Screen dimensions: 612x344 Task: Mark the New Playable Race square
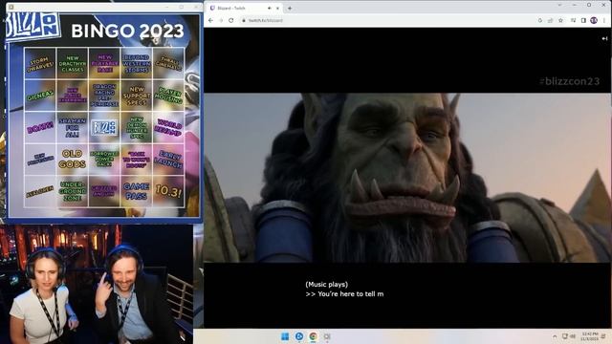[x=104, y=64]
